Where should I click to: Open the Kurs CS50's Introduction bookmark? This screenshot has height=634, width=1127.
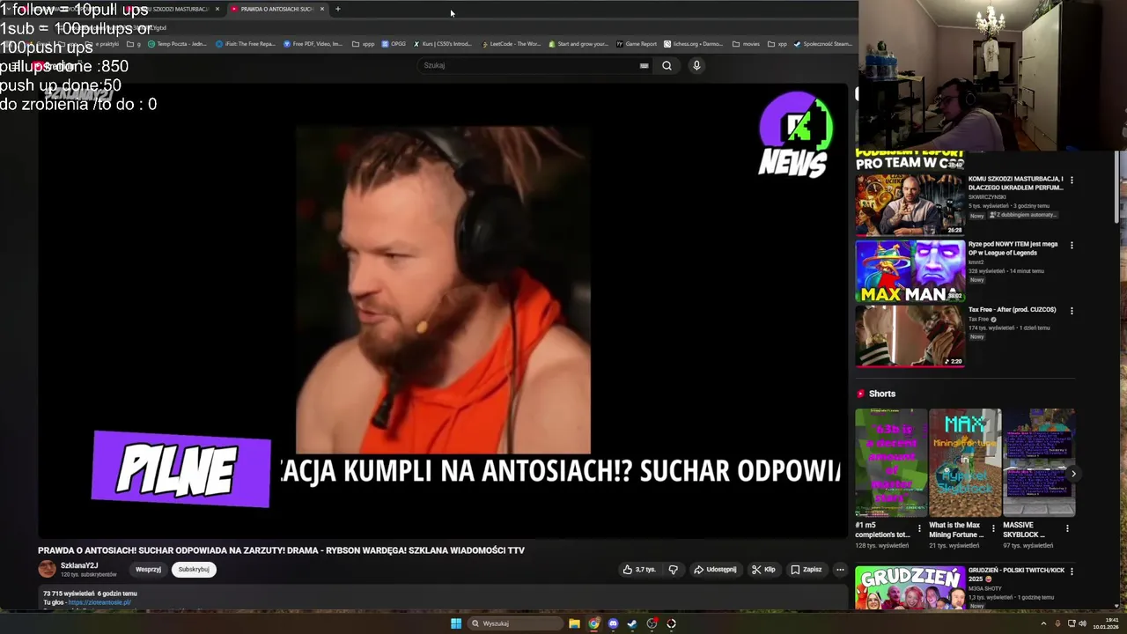coord(443,43)
